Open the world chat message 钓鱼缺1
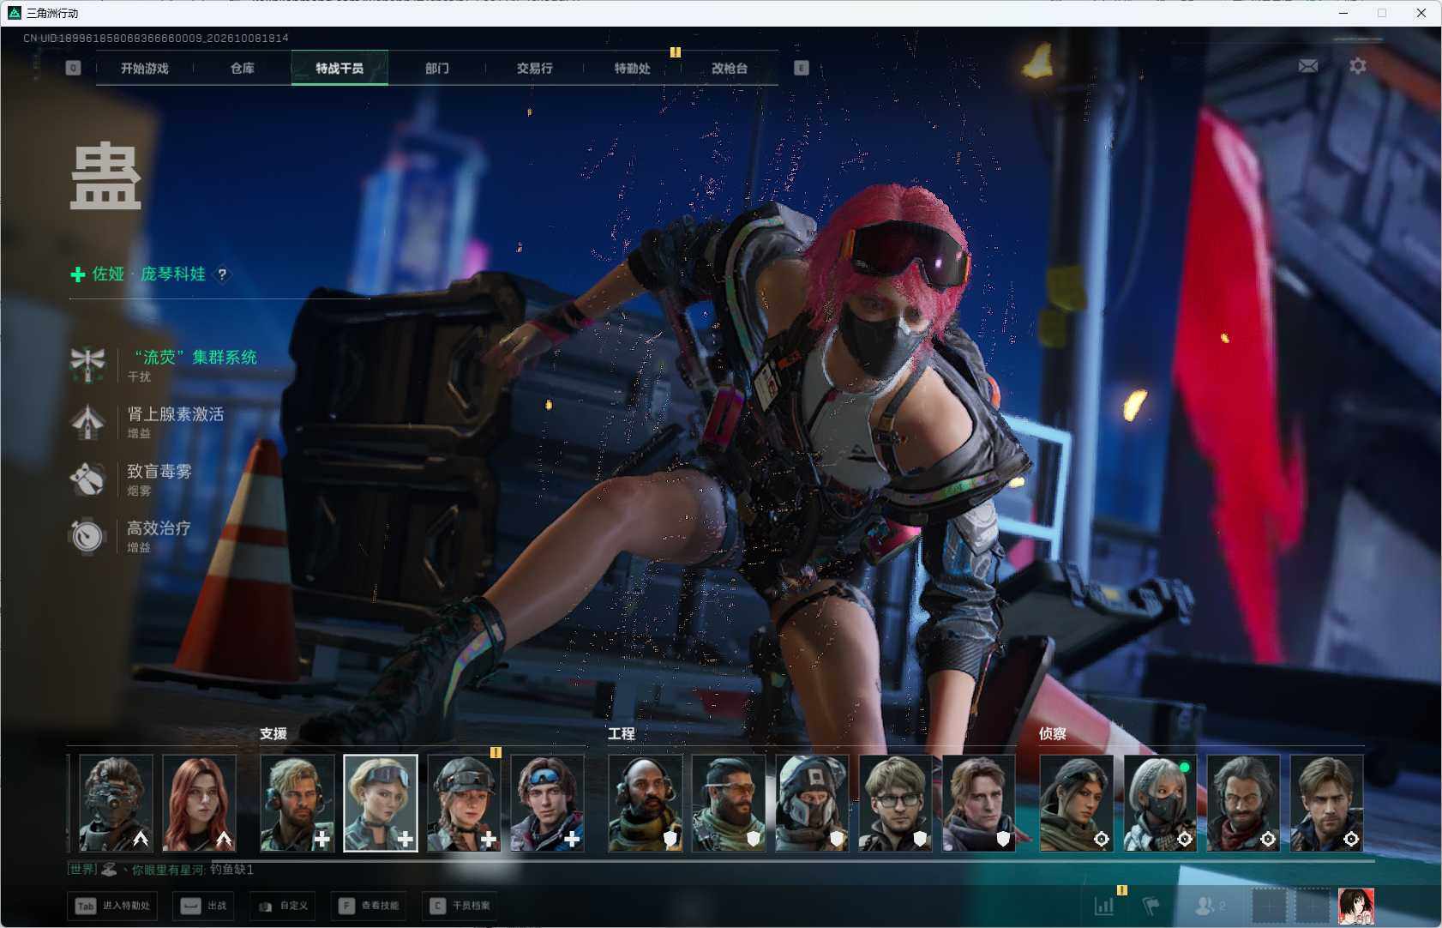This screenshot has height=928, width=1442. pyautogui.click(x=231, y=870)
